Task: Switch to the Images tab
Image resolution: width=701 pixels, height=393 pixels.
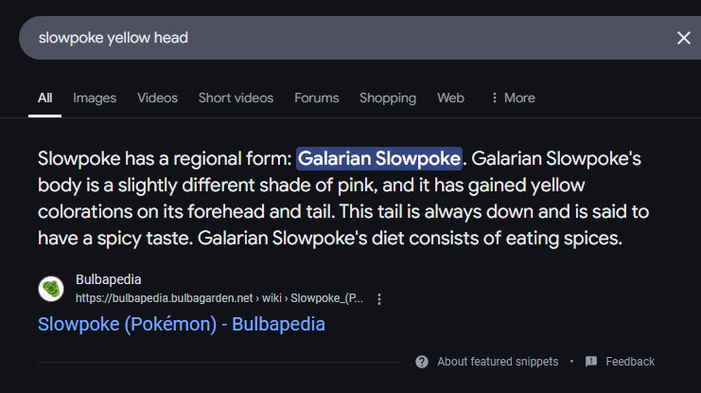Action: point(95,98)
